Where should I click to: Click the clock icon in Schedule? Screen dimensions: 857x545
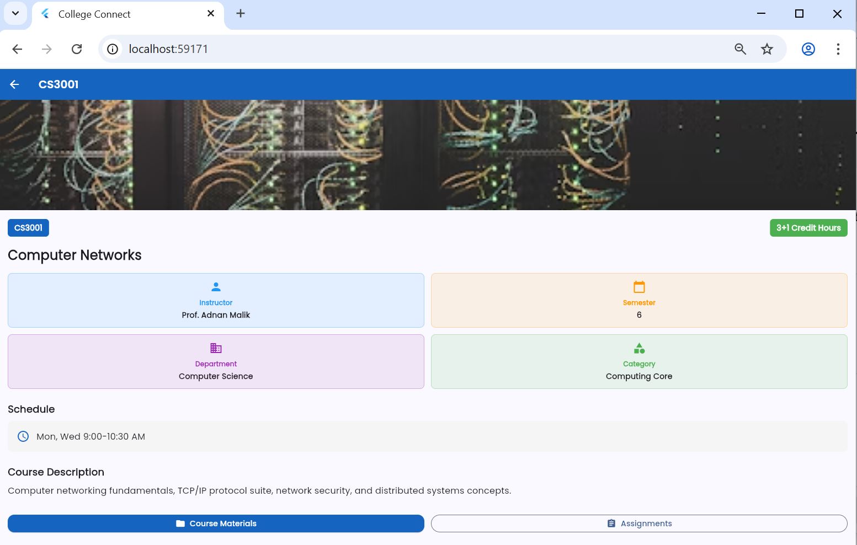[x=23, y=436]
